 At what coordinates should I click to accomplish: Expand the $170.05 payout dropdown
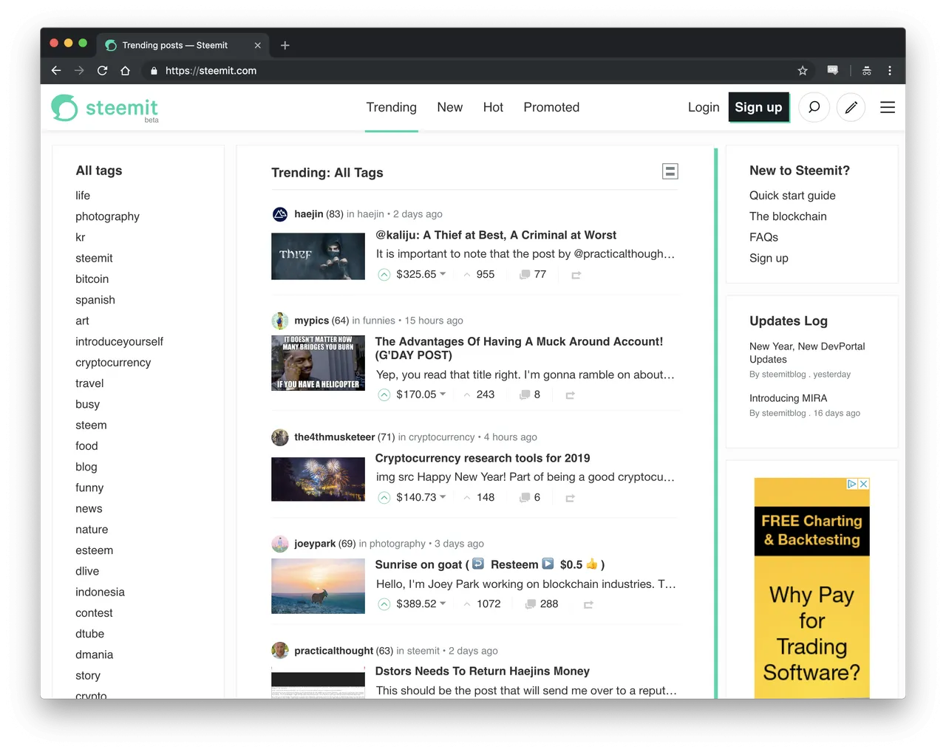443,394
